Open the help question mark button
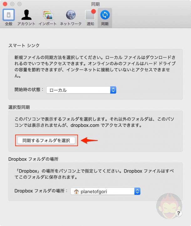The image size is (191, 226). click(178, 213)
